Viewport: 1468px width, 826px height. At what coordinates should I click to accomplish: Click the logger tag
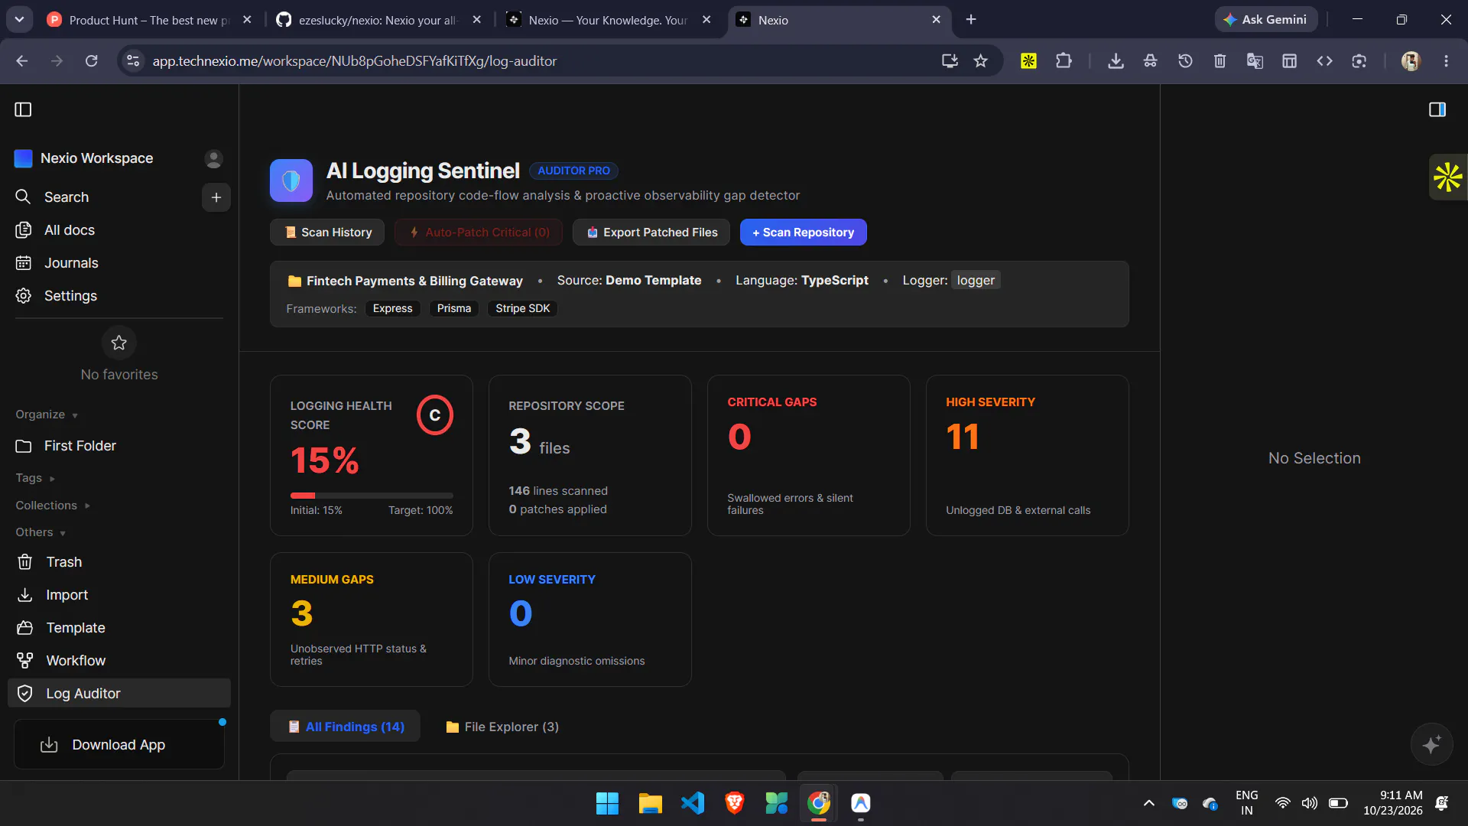tap(976, 281)
